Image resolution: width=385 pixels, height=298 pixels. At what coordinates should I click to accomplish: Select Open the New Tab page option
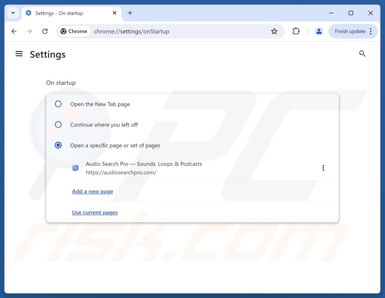point(58,104)
